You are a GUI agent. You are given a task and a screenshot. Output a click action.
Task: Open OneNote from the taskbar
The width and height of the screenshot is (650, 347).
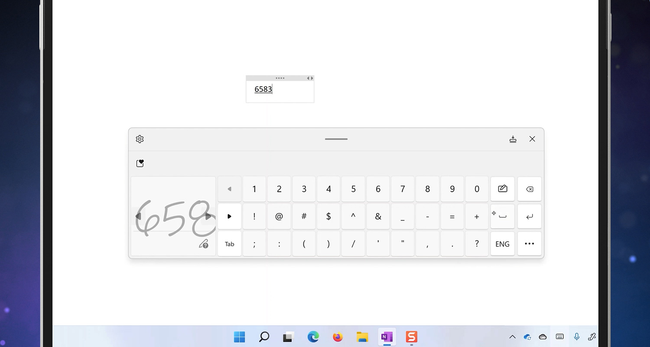(x=387, y=337)
